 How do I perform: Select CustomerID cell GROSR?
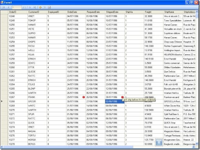point(37,101)
